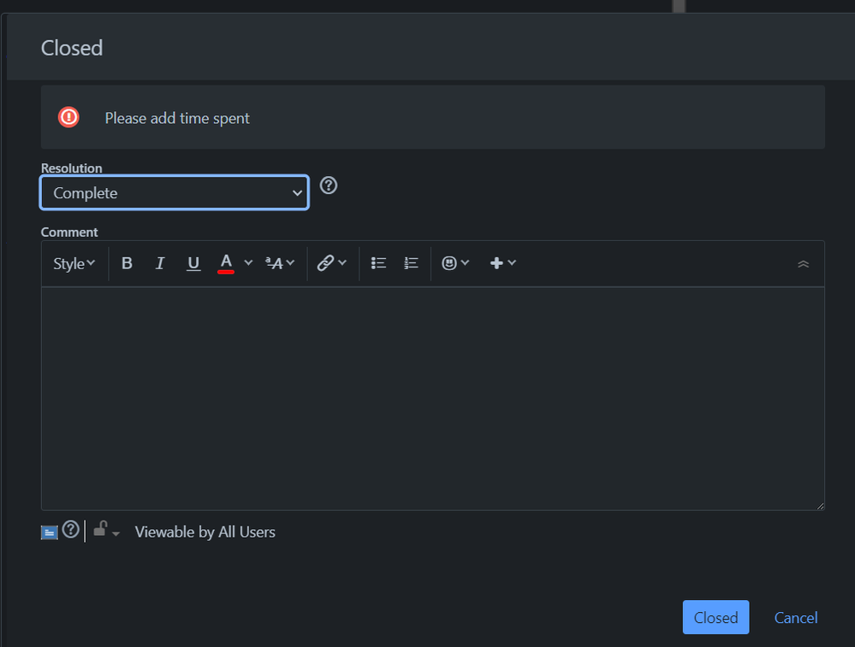Insert a link using the link icon
The image size is (855, 647).
[328, 263]
